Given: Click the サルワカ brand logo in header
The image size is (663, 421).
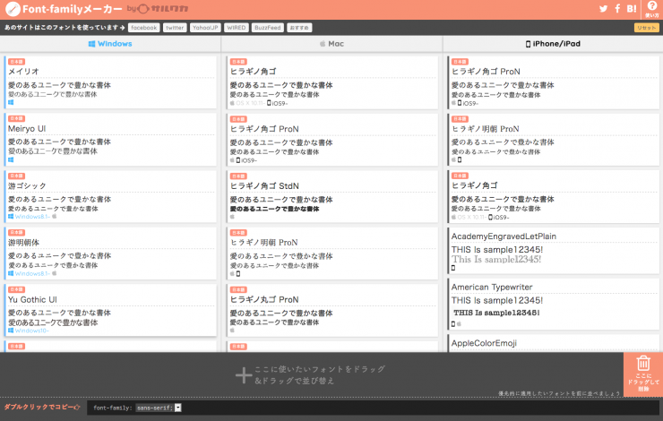Looking at the screenshot, I should (164, 8).
